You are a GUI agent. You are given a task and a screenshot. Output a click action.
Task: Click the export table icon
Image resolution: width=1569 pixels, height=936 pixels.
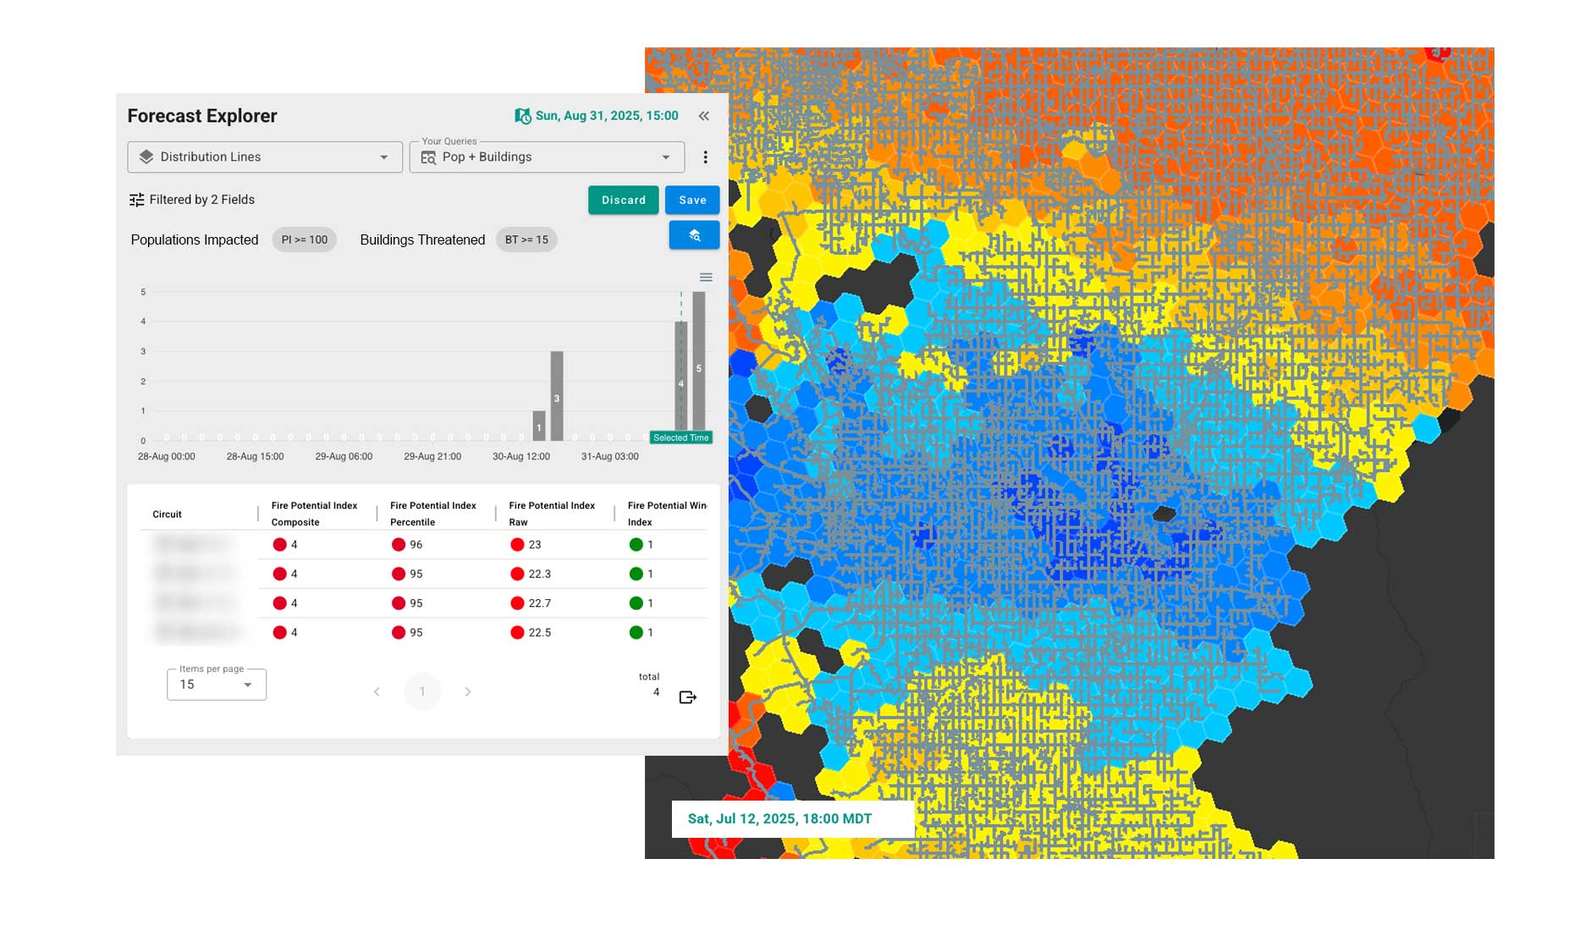(x=687, y=697)
